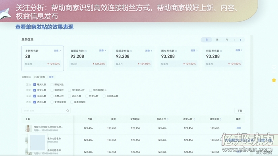
Task: Click the 类型 column header
Action: click(x=113, y=119)
